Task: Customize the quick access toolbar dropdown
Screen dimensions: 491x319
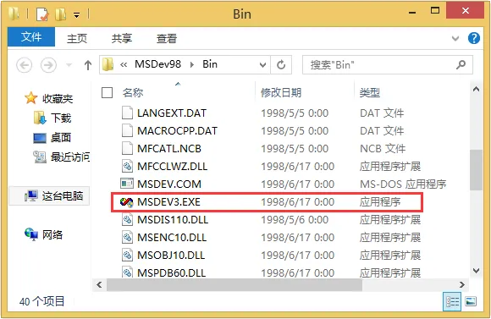Action: coord(77,14)
